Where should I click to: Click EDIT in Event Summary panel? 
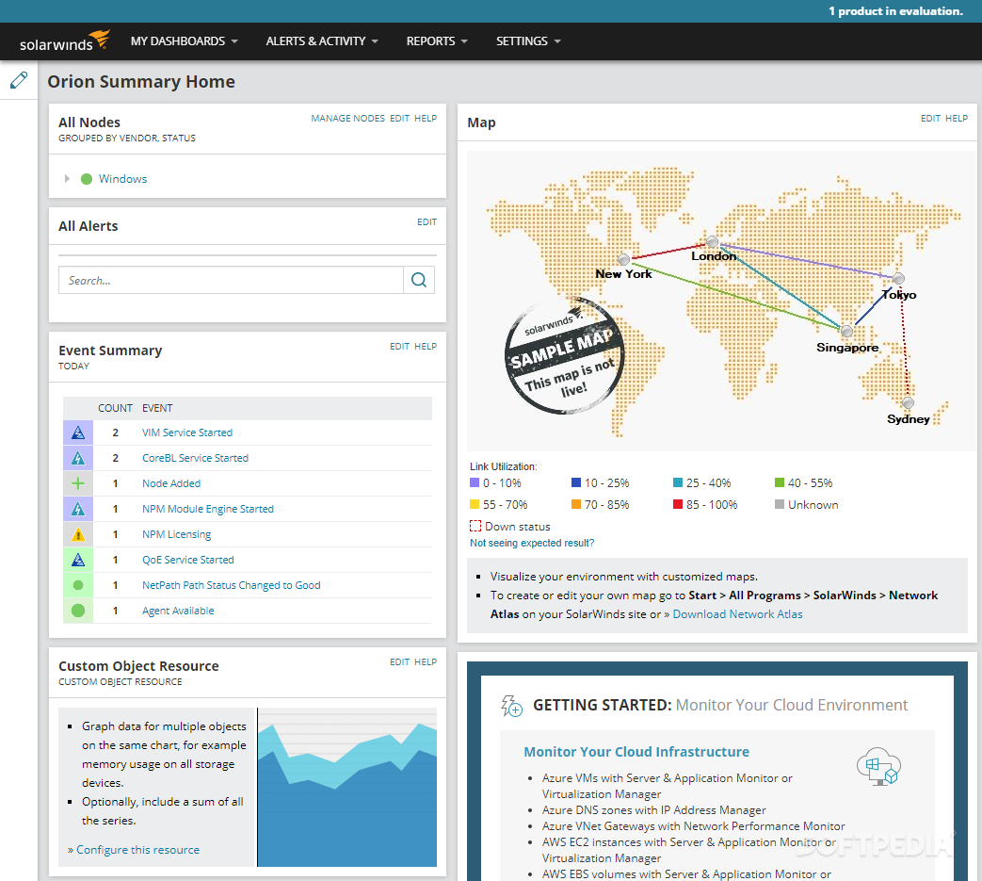(399, 347)
